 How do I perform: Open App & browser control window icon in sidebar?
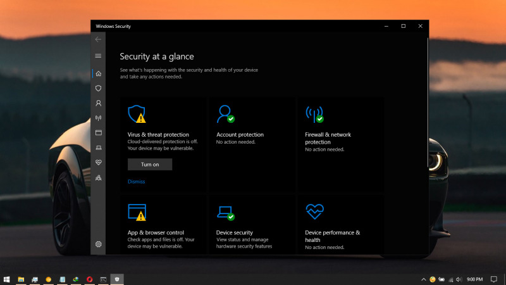(x=98, y=133)
